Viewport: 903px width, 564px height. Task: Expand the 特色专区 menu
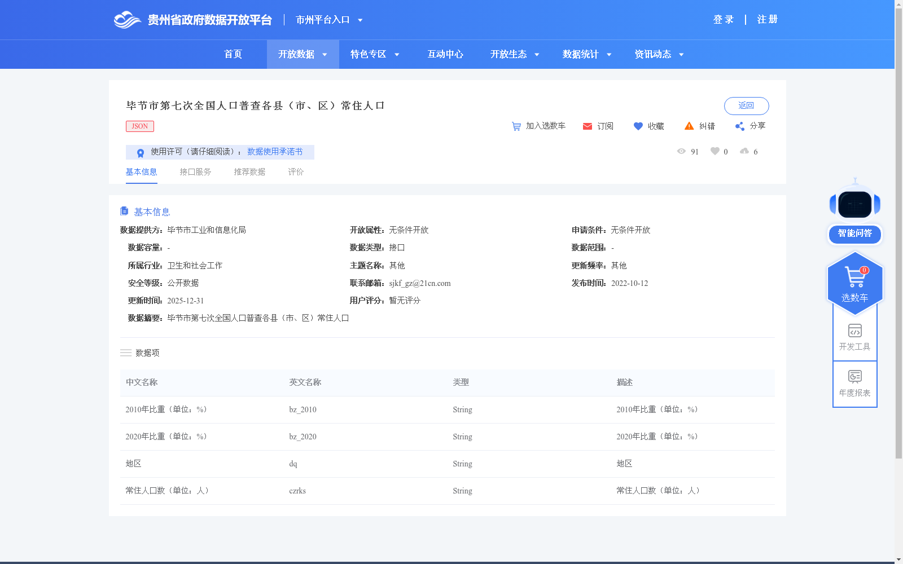(x=373, y=54)
